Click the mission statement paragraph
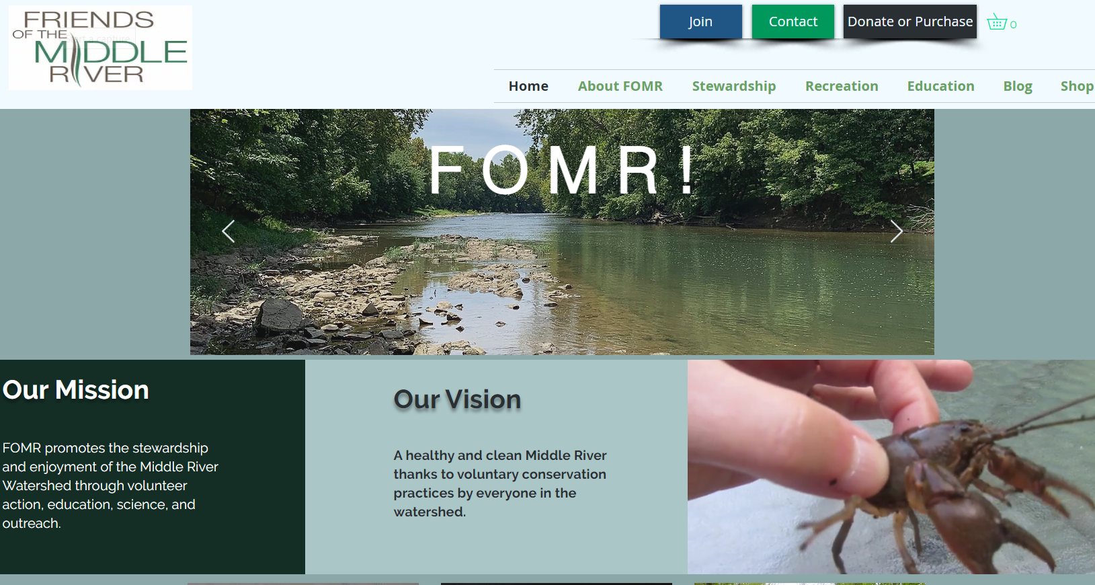 coord(110,485)
